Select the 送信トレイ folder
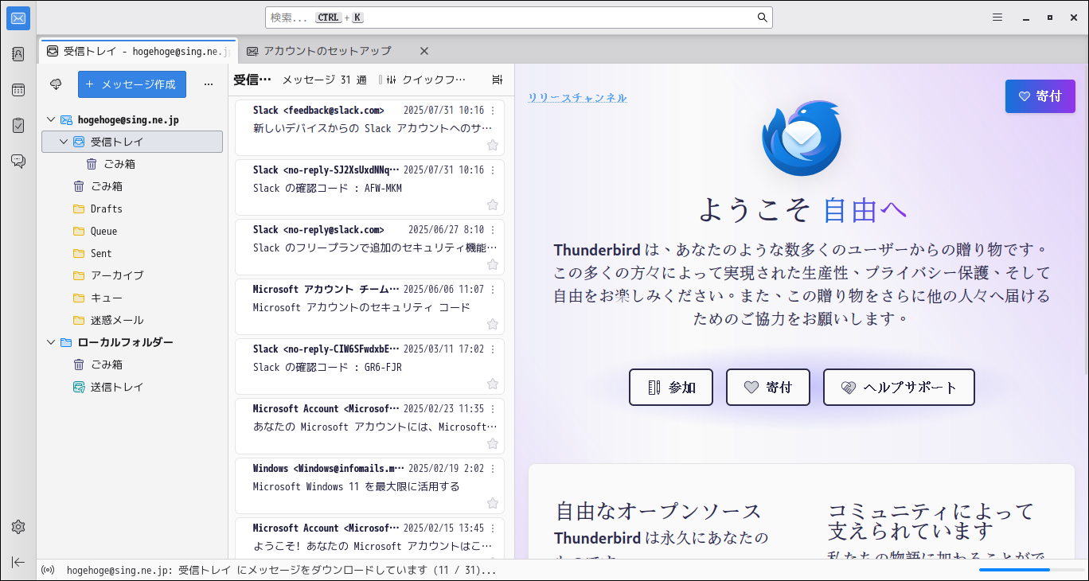Viewport: 1089px width, 581px height. click(132, 387)
